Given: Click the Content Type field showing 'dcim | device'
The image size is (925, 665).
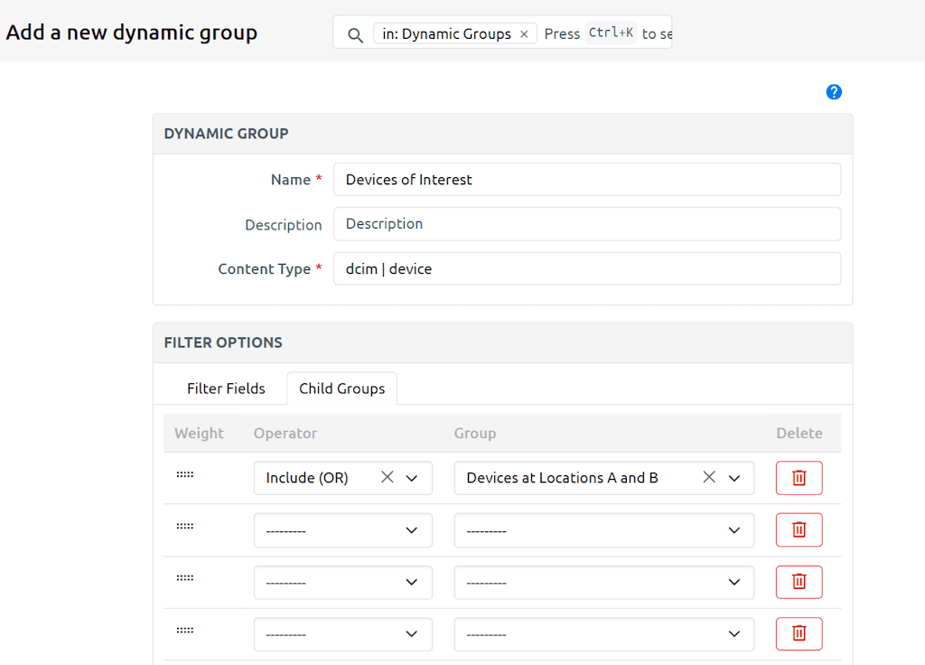Looking at the screenshot, I should click(x=587, y=268).
